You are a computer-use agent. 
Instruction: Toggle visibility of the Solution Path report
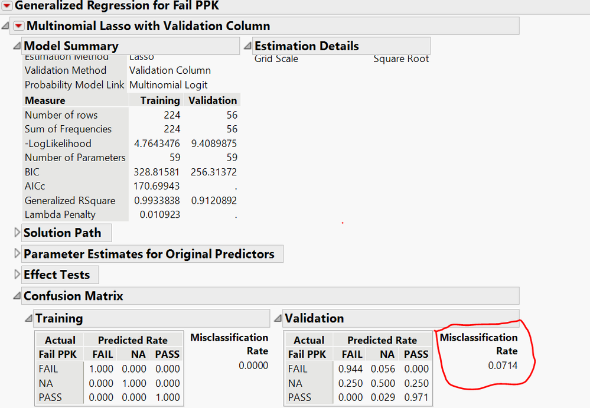[x=17, y=233]
